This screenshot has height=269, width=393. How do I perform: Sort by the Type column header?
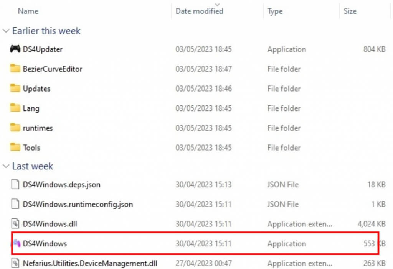click(275, 11)
